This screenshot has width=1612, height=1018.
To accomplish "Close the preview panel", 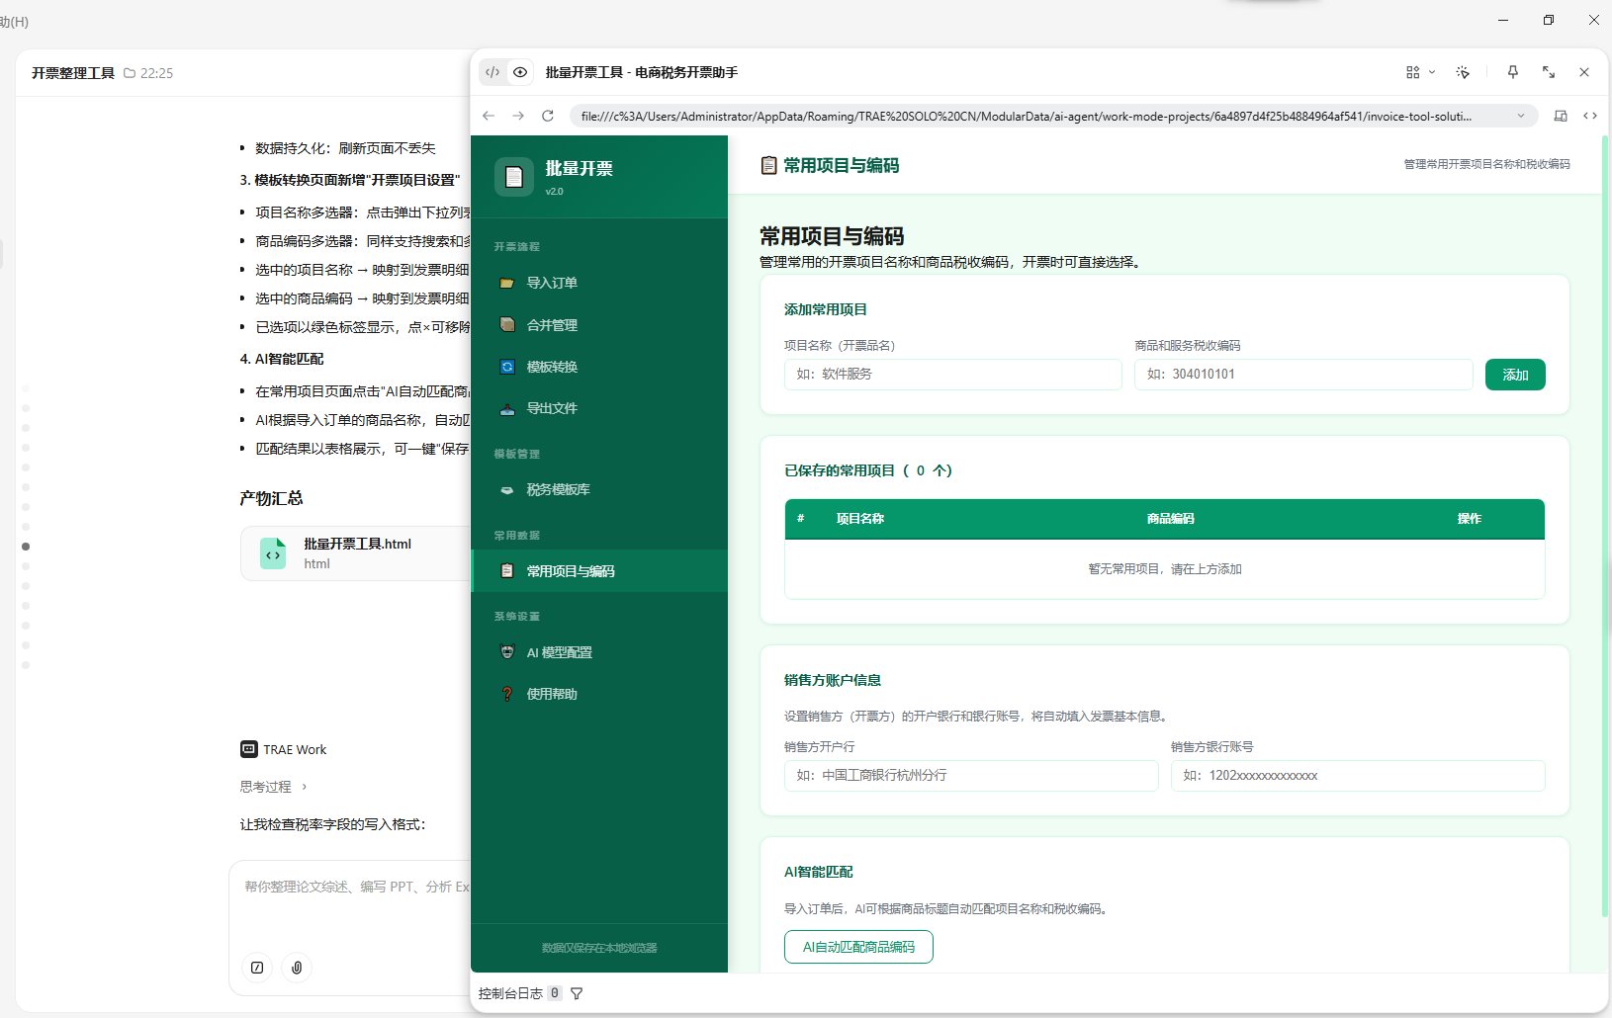I will [1584, 72].
